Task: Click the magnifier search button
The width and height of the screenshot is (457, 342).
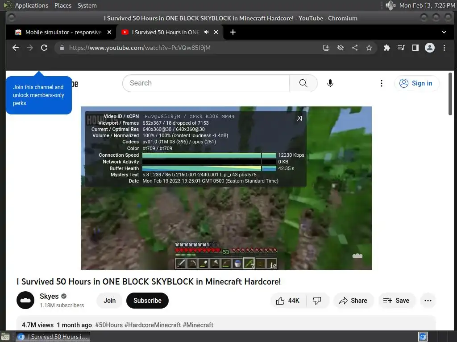Action: pos(303,83)
